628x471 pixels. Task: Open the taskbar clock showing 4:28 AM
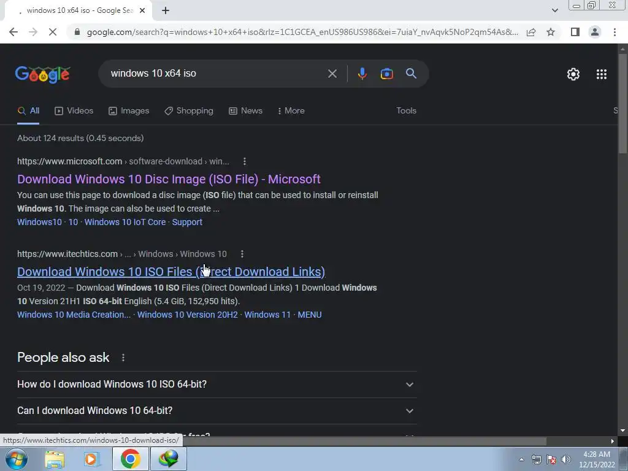[x=597, y=460]
